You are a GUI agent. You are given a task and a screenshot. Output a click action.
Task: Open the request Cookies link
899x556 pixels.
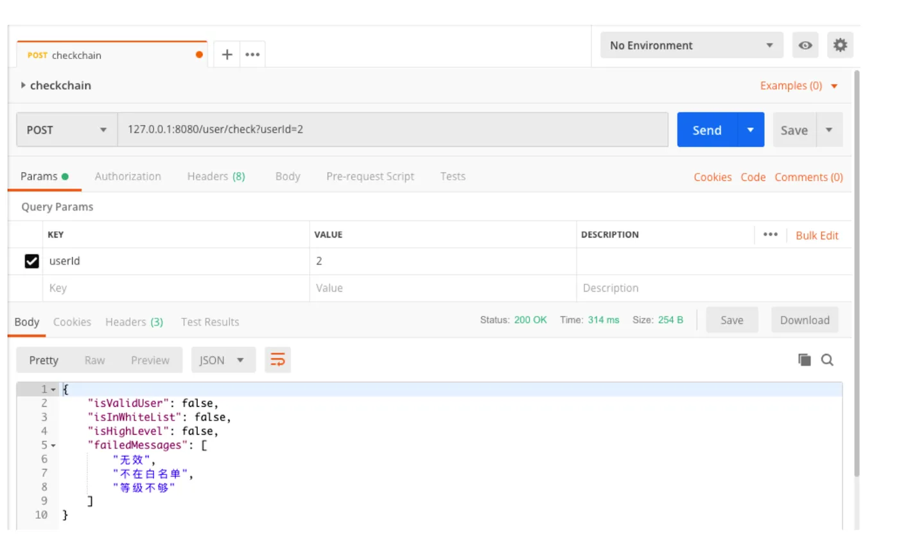coord(713,177)
